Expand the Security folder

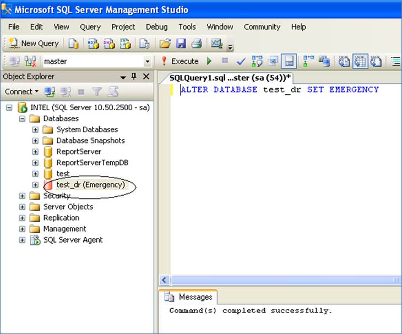point(23,196)
